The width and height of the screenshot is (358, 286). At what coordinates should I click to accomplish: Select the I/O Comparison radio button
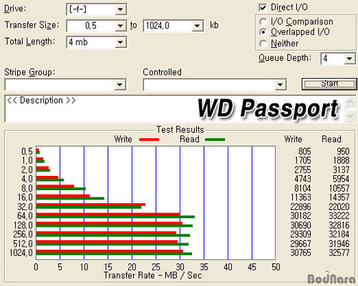(x=263, y=21)
